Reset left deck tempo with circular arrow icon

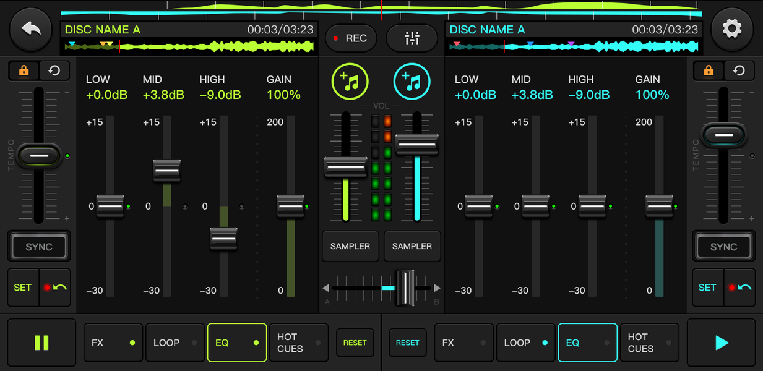[54, 70]
